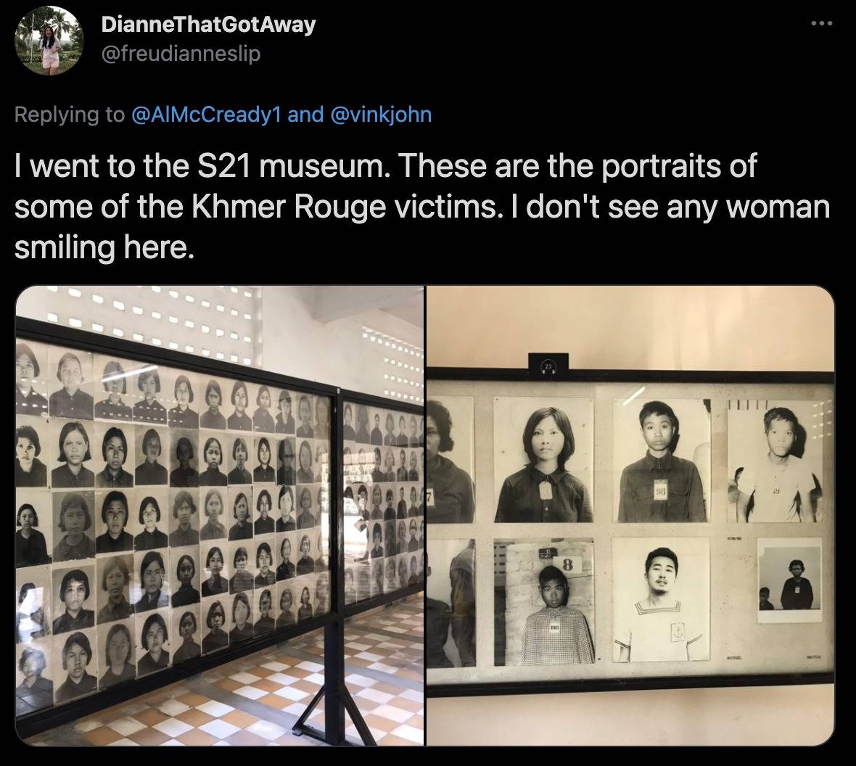Click the portrait of man in sailor shirt
The height and width of the screenshot is (766, 856).
661,599
